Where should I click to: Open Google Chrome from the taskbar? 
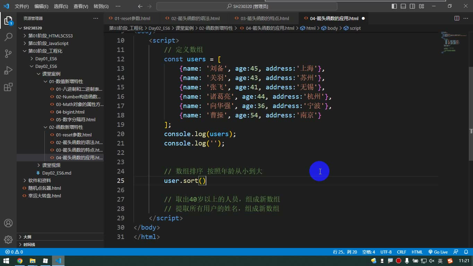click(20, 261)
